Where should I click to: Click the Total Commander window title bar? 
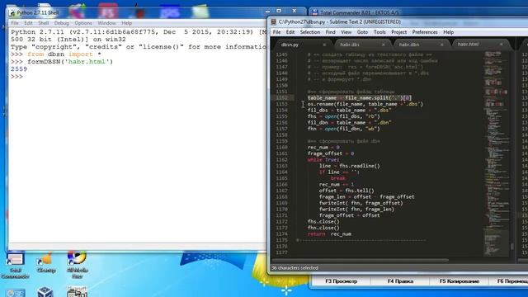click(417, 12)
